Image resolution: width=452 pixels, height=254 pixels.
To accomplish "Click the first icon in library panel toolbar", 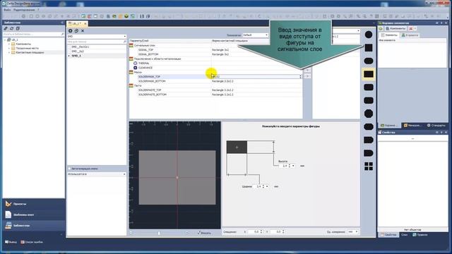I will [6, 28].
